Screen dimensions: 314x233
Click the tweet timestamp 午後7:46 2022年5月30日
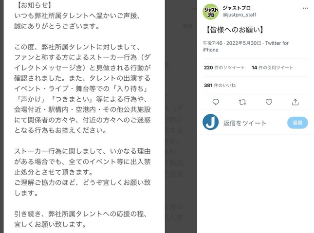(x=232, y=43)
